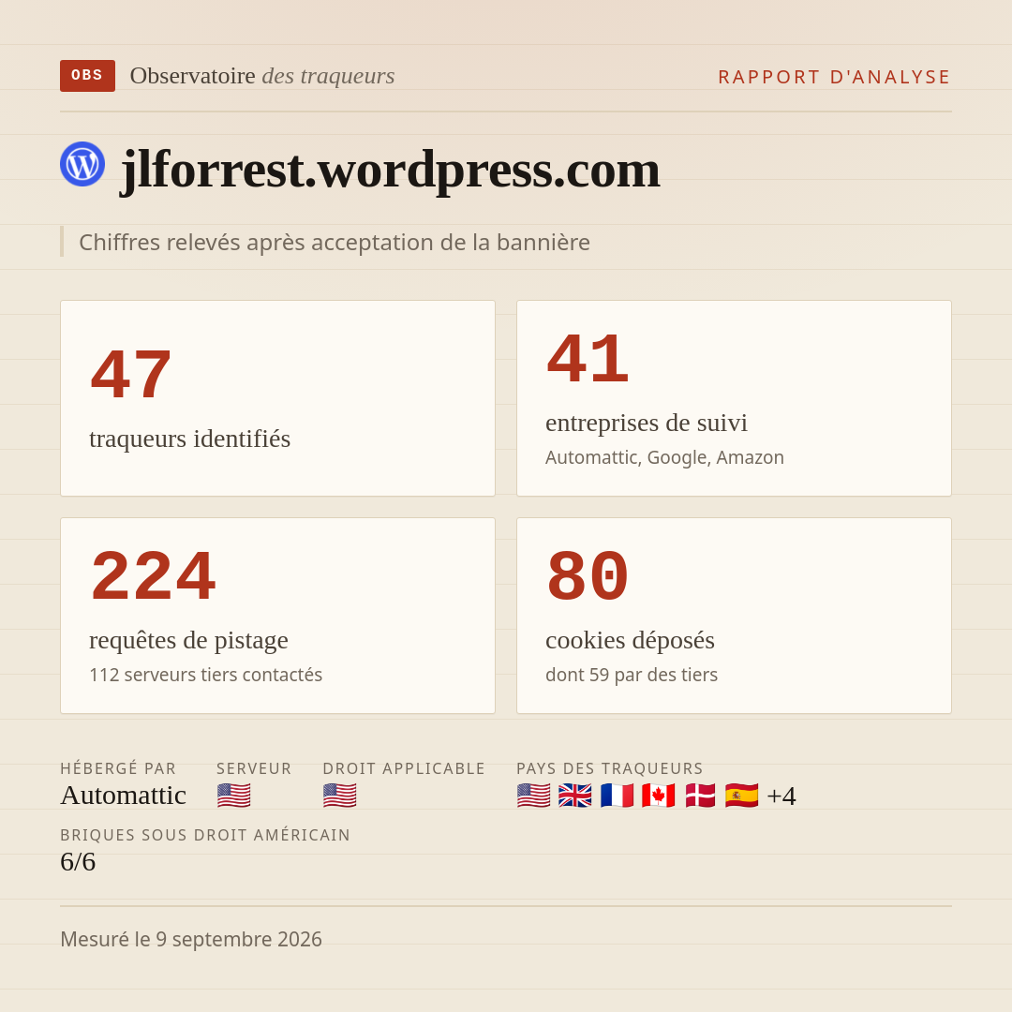Click the text '112 serveurs tiers contactés'
The image size is (1012, 1012).
coord(205,675)
